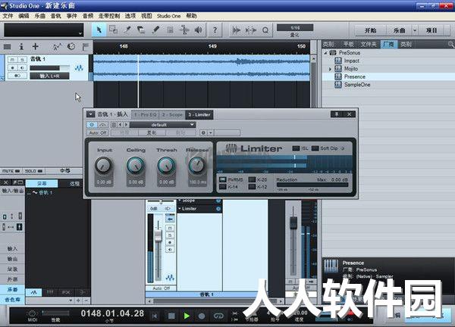The image size is (455, 327).
Task: Open the dropdown beside the 乐曲 button
Action: [x=415, y=30]
